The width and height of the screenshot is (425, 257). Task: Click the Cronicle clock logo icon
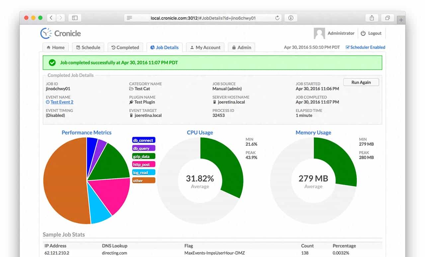46,33
